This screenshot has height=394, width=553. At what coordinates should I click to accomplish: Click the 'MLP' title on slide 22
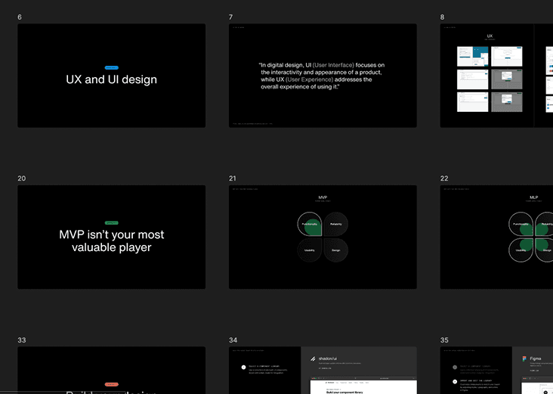pyautogui.click(x=533, y=197)
